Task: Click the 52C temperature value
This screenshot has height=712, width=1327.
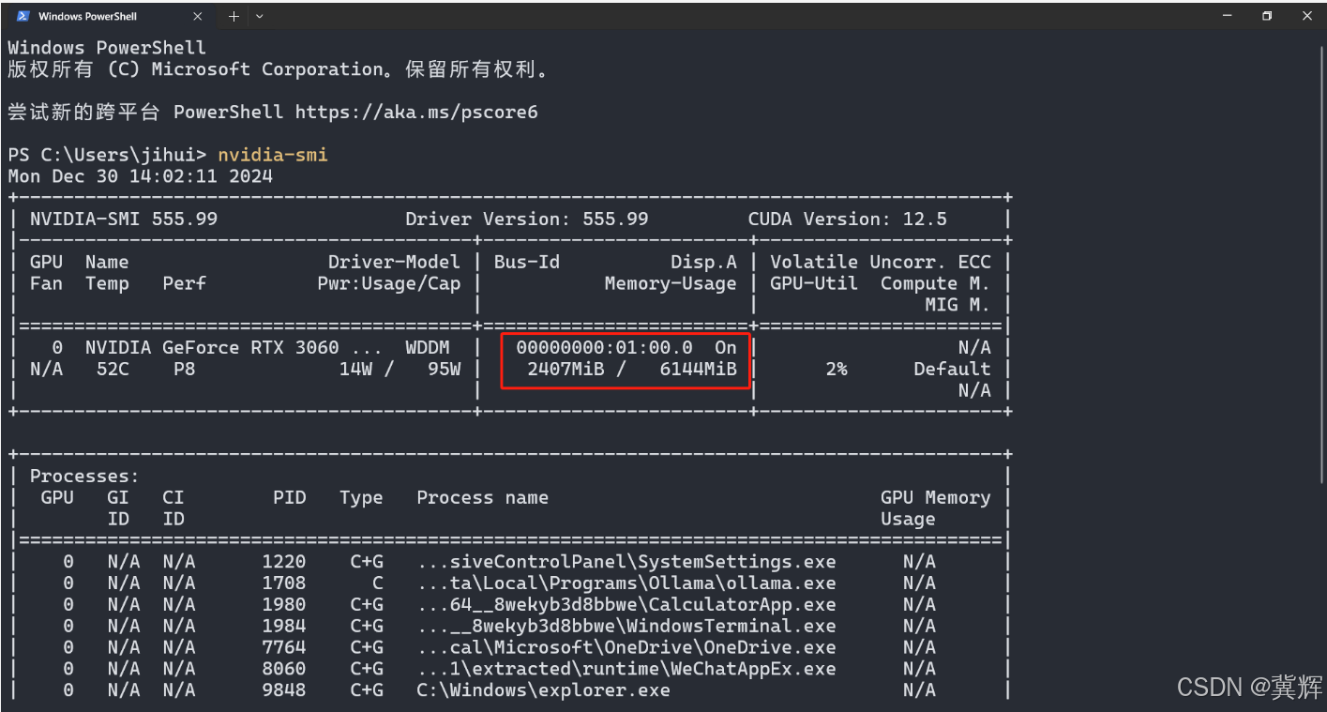Action: pos(113,369)
